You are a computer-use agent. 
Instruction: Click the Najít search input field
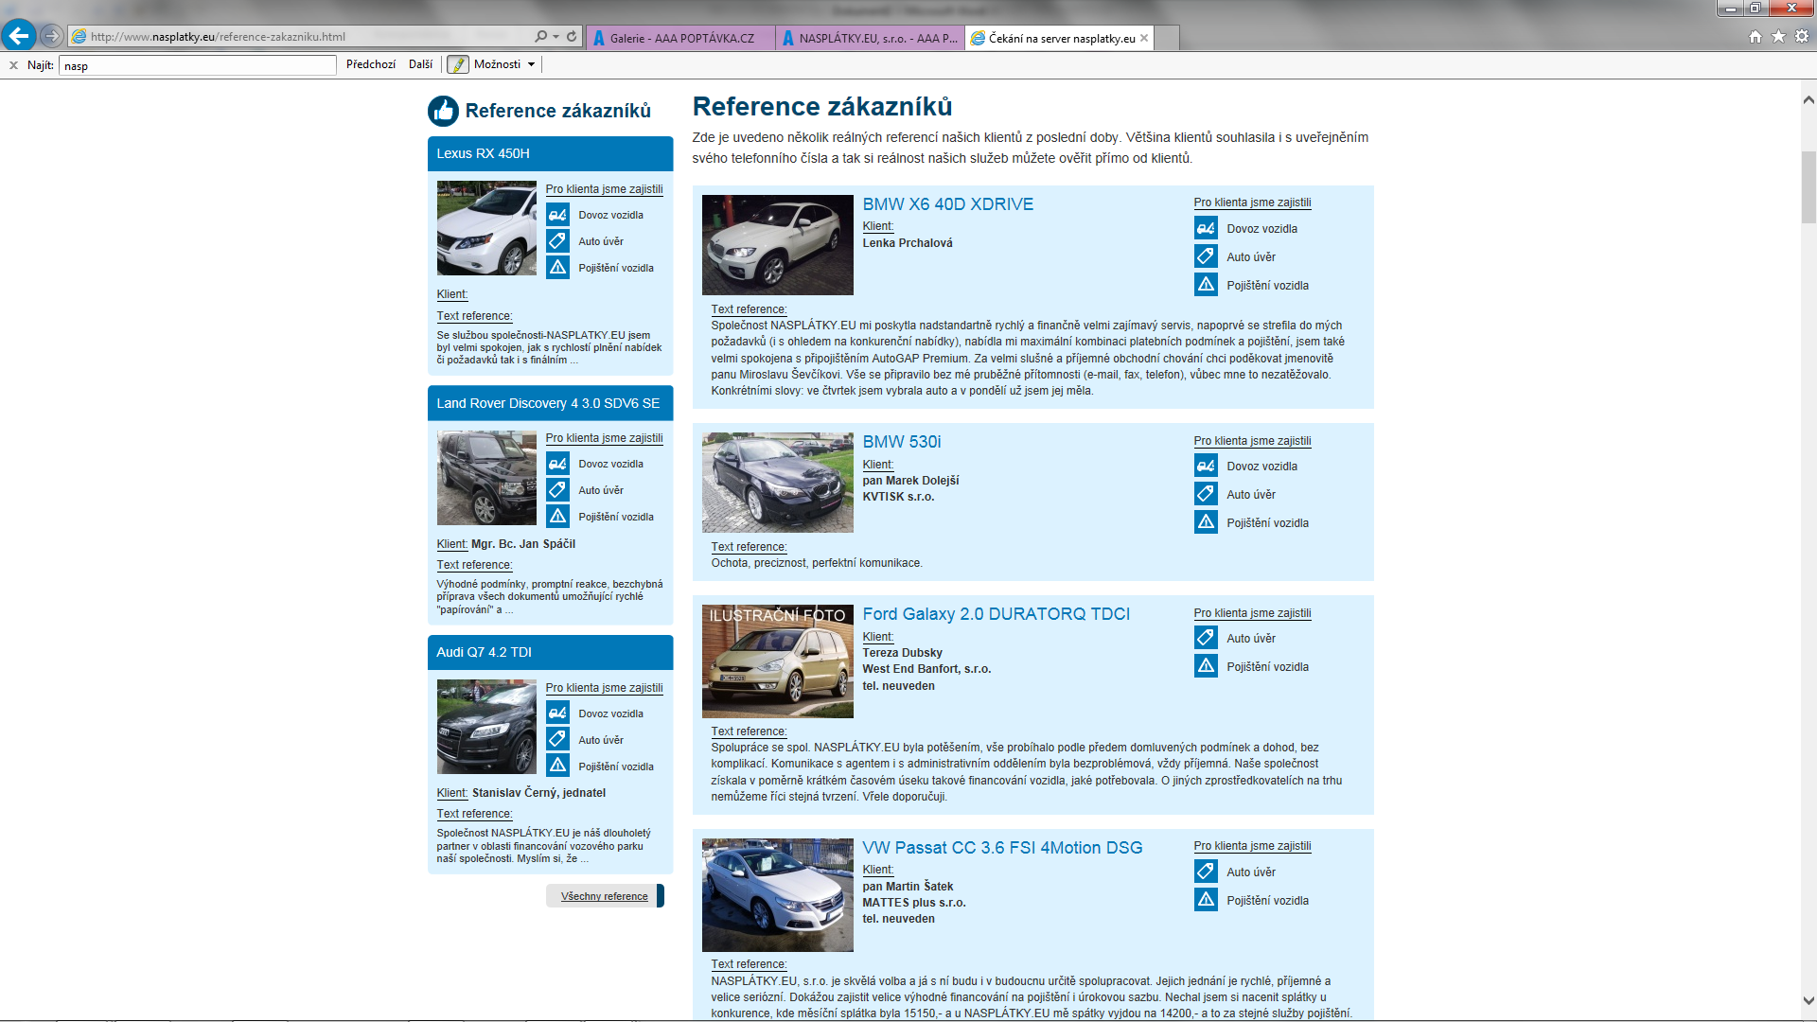[x=198, y=65]
